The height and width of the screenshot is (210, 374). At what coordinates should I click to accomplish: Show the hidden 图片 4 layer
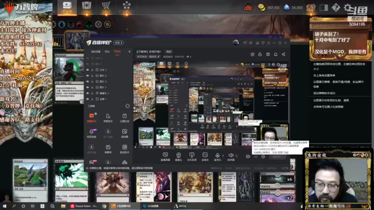click(87, 64)
